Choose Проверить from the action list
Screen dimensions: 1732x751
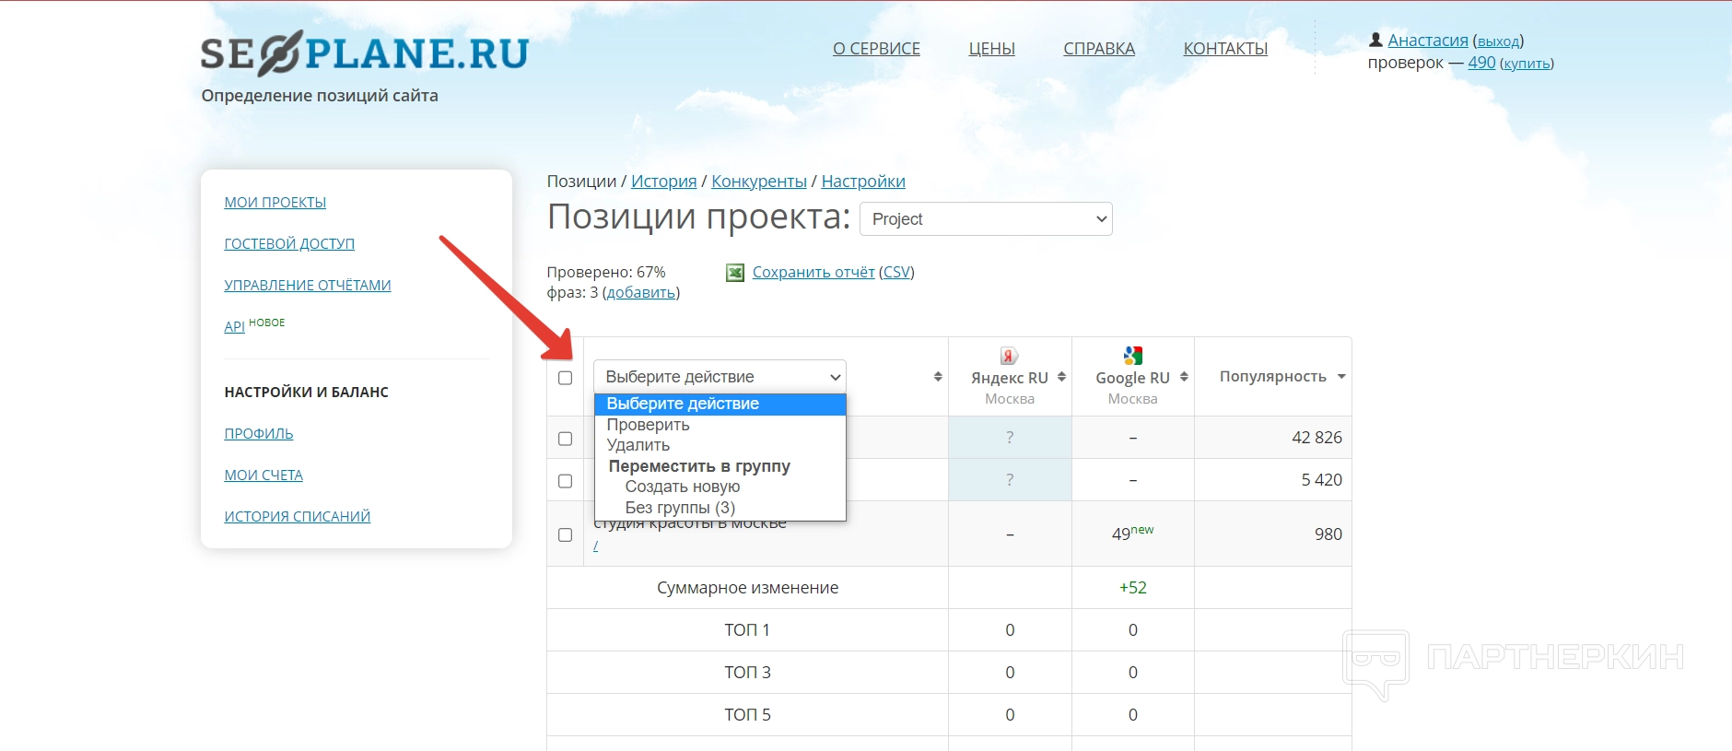pyautogui.click(x=720, y=425)
